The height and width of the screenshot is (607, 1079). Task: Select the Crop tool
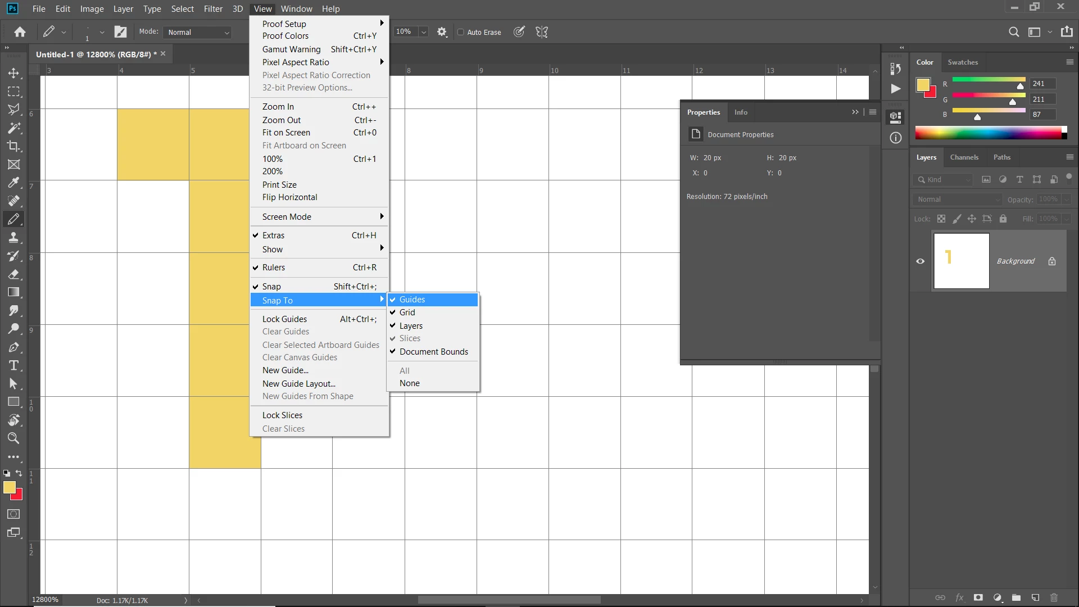13,146
